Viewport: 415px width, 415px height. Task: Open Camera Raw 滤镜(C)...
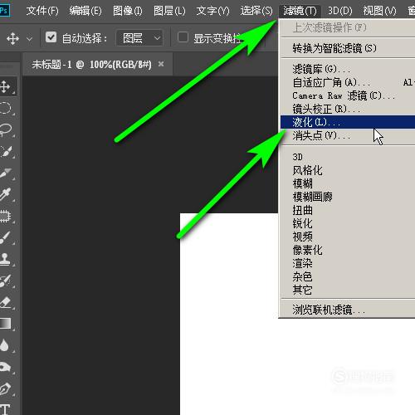[x=347, y=95]
